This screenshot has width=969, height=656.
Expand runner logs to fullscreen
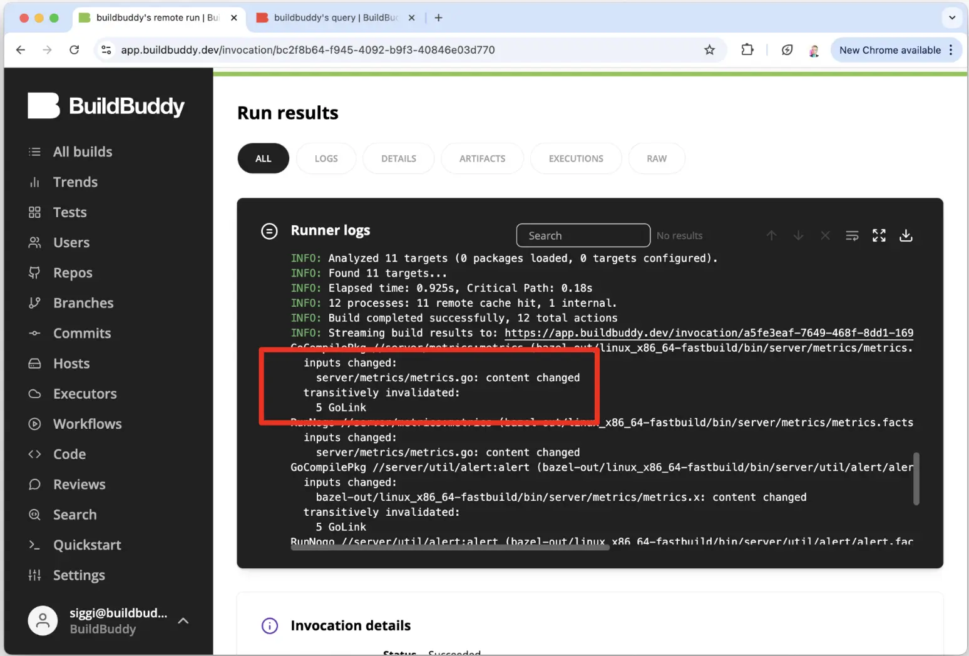(x=879, y=235)
